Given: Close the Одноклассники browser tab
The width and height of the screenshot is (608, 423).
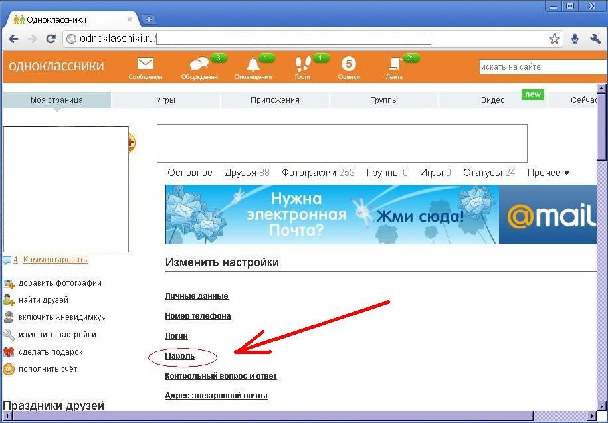Looking at the screenshot, I should tap(130, 19).
